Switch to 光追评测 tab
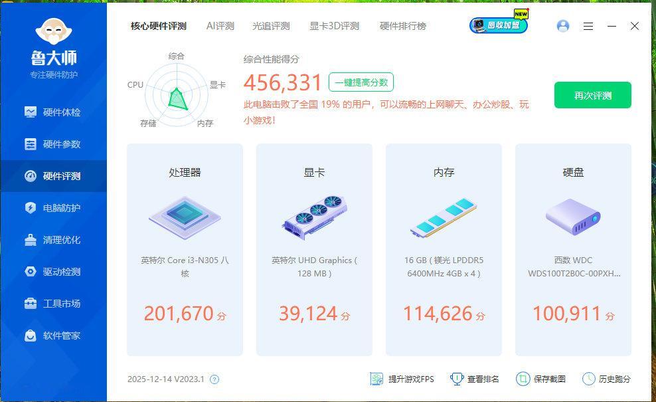Viewport: 656px width, 402px height. (271, 26)
